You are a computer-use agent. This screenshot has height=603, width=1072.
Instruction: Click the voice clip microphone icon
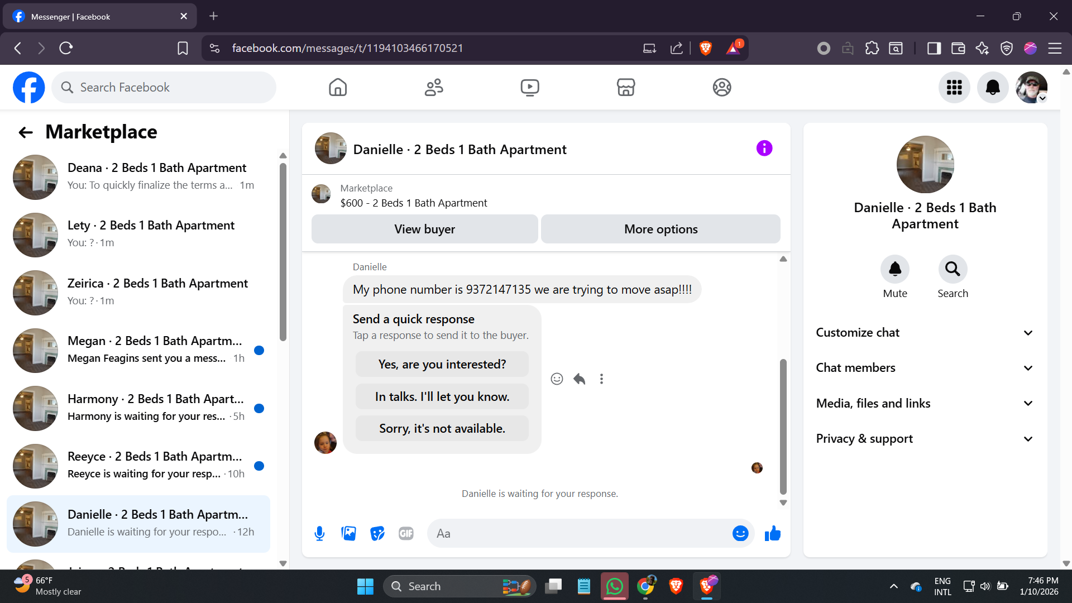coord(319,534)
